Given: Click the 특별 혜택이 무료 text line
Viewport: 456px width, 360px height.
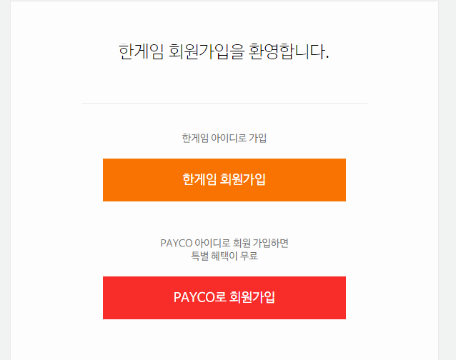Looking at the screenshot, I should pos(224,256).
